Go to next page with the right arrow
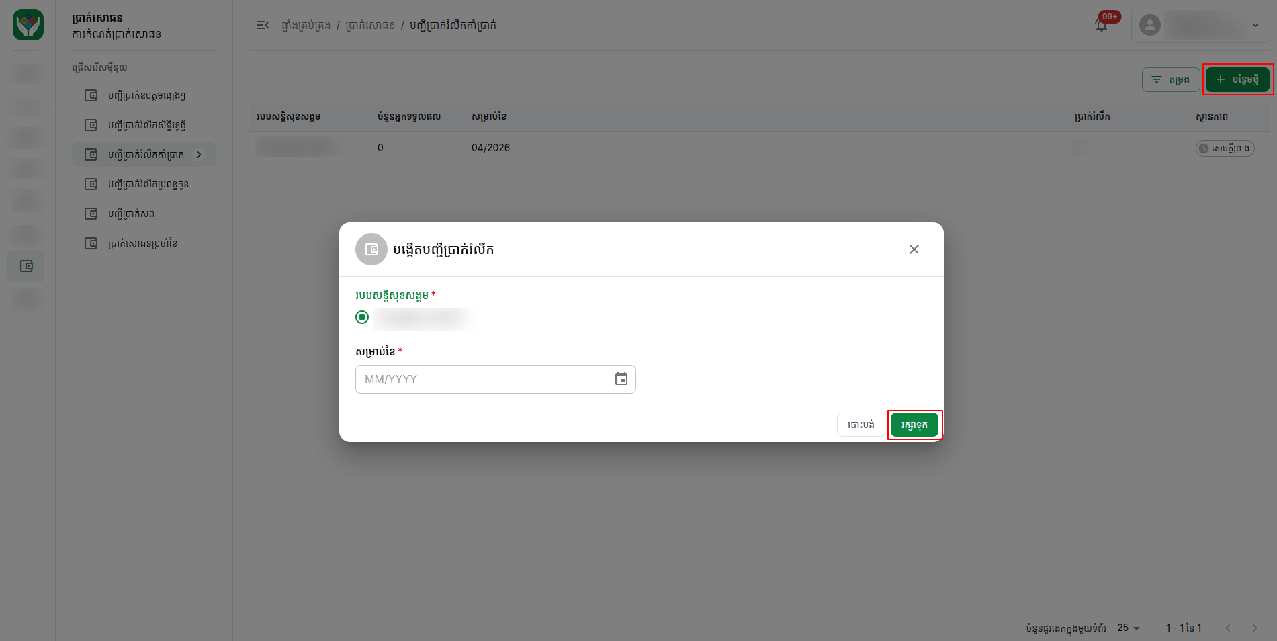 click(1254, 628)
